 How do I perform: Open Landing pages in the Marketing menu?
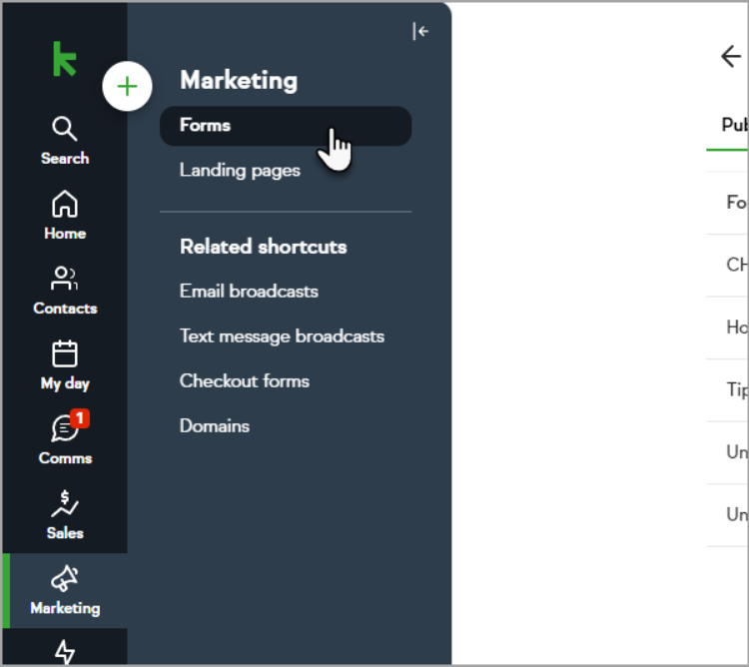(x=240, y=171)
